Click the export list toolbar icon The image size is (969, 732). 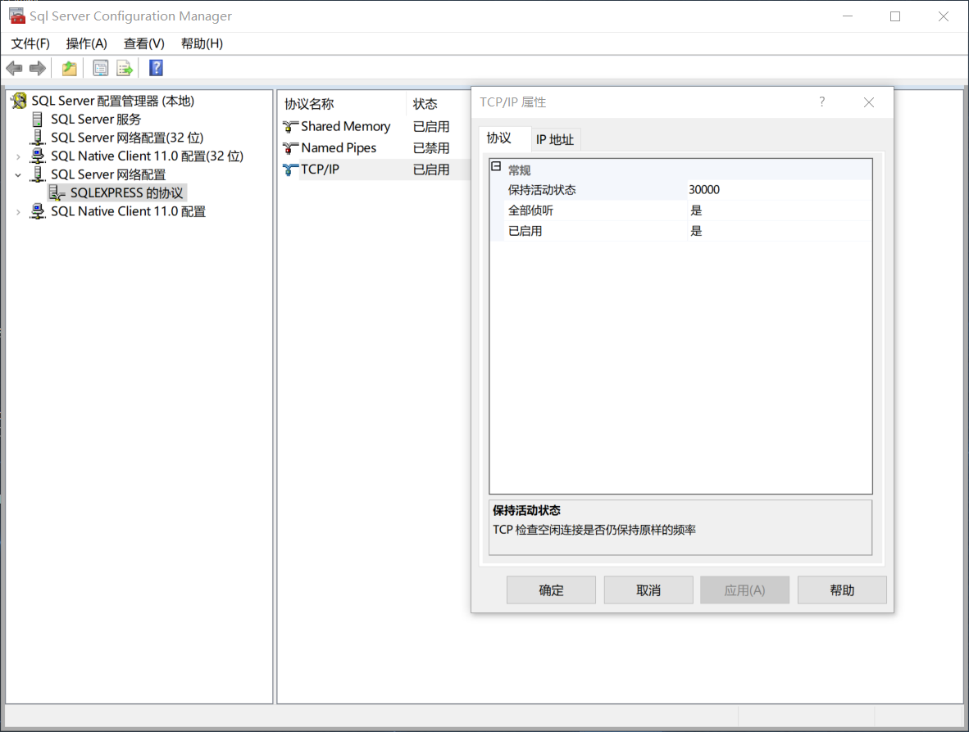click(x=125, y=68)
